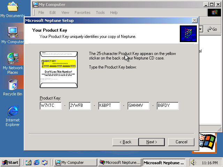The image size is (223, 167).
Task: Click the 'Your Product Key' heading
Action: (49, 30)
